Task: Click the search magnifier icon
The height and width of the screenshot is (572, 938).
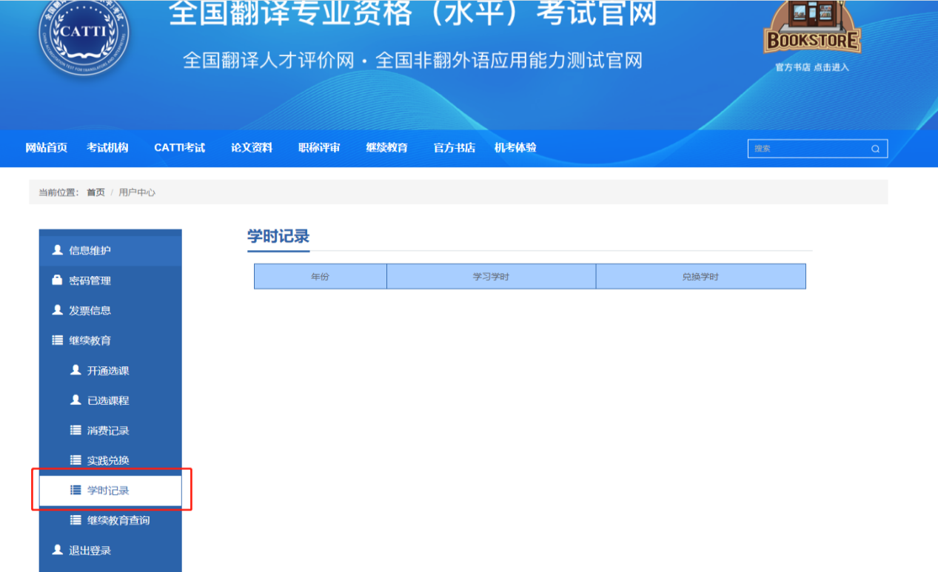Action: [875, 149]
